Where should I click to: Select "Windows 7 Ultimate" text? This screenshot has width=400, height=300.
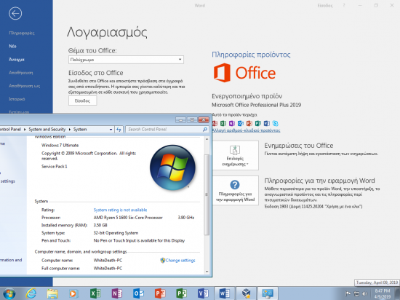60,146
